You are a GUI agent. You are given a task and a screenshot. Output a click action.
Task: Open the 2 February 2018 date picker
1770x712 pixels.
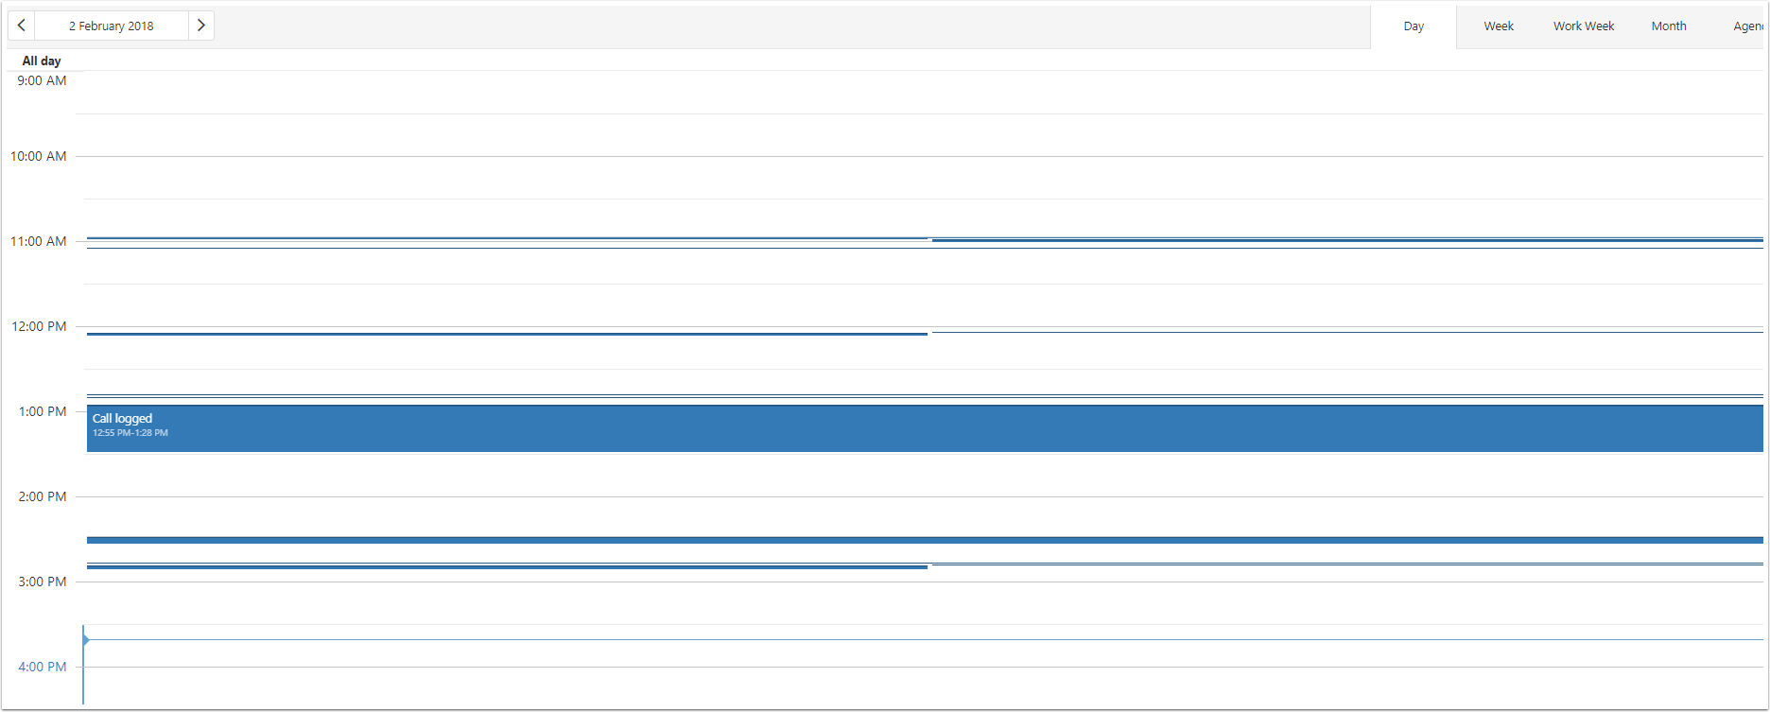[112, 26]
